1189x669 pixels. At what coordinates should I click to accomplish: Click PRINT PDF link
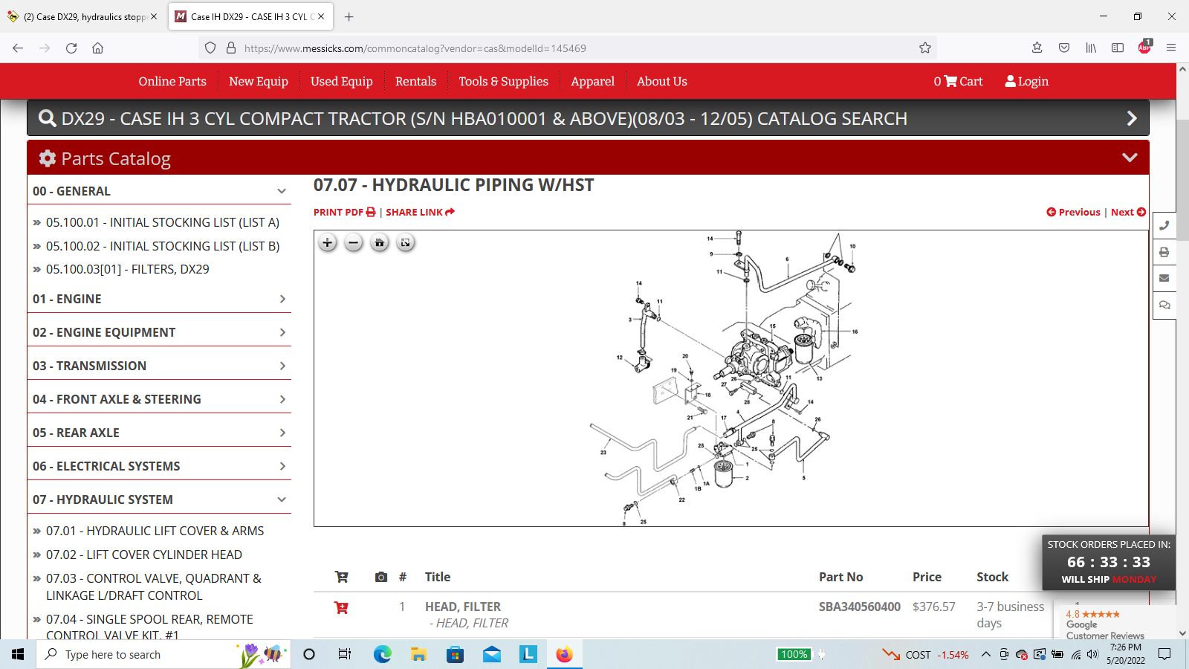pos(345,212)
